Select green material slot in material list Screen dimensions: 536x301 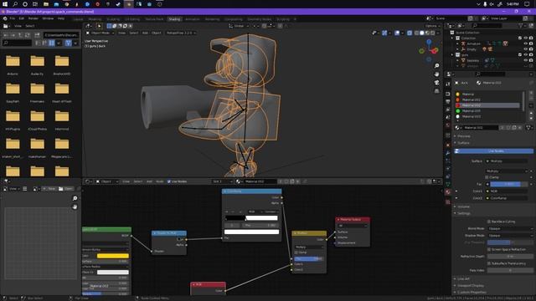(x=487, y=111)
